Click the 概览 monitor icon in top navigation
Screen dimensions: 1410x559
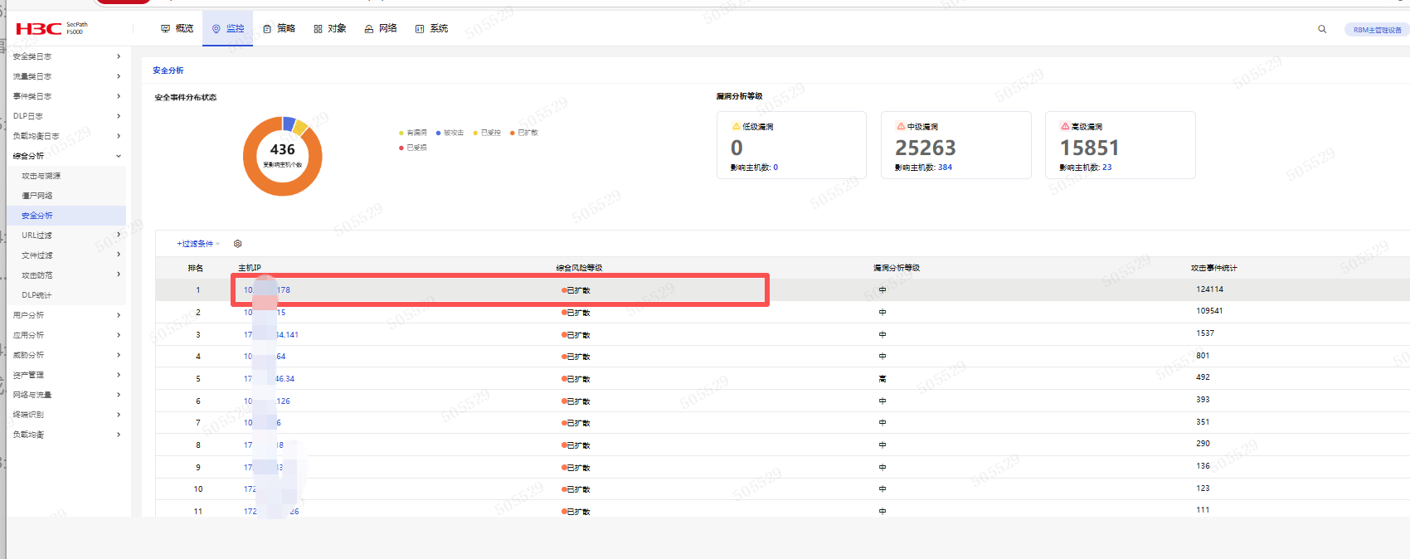(166, 29)
